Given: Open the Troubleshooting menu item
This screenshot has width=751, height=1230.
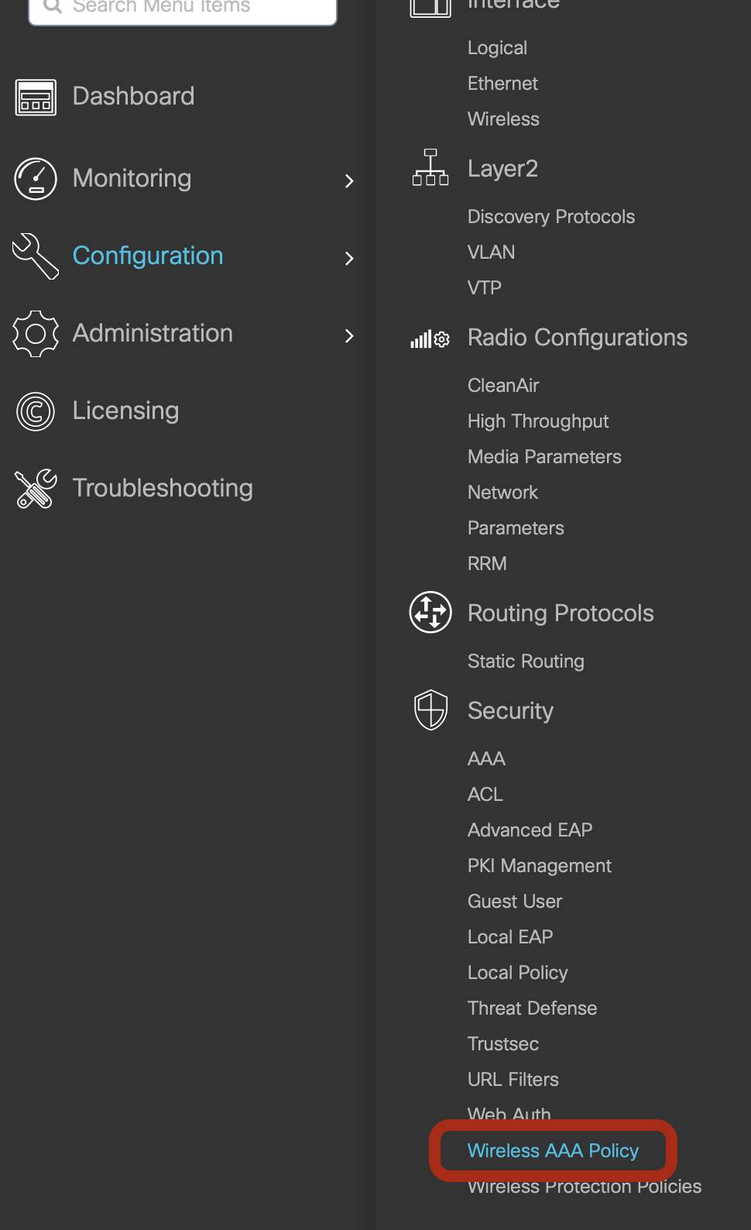Looking at the screenshot, I should [x=163, y=488].
